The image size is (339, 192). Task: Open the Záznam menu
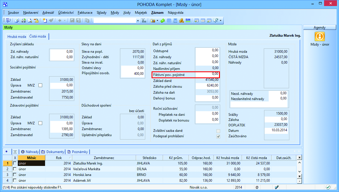click(x=157, y=13)
